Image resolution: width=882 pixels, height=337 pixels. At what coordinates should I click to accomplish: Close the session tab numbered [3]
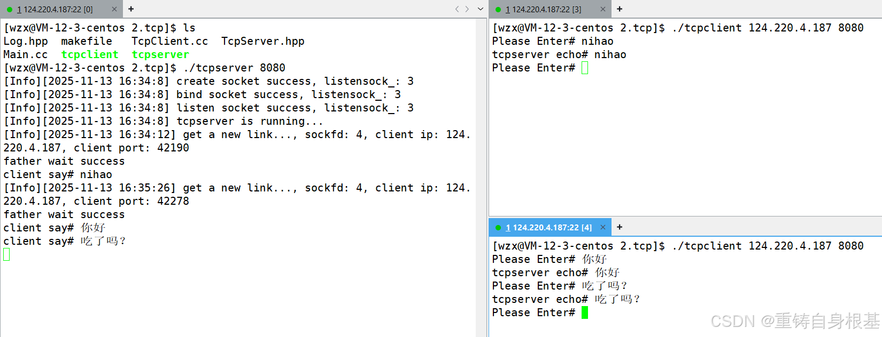(603, 9)
